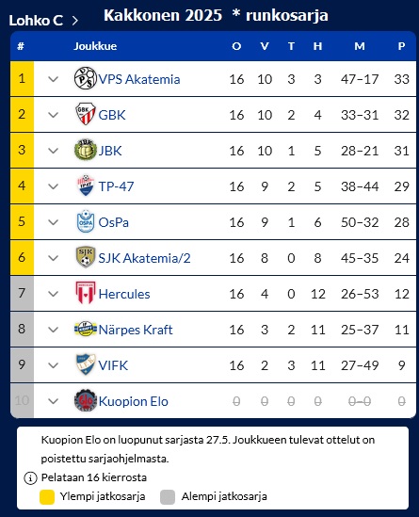Screen dimensions: 419x517
Task: Click the OsPa club emblem
Action: [86, 221]
